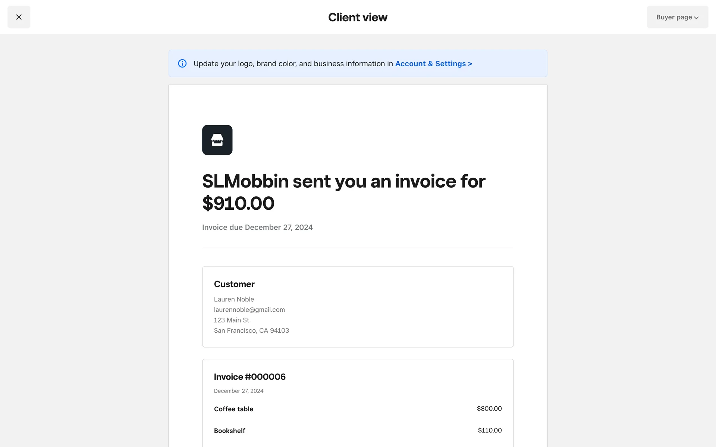Click San Francisco, CA 94103 text
Screen dimensions: 716x447
[251, 330]
